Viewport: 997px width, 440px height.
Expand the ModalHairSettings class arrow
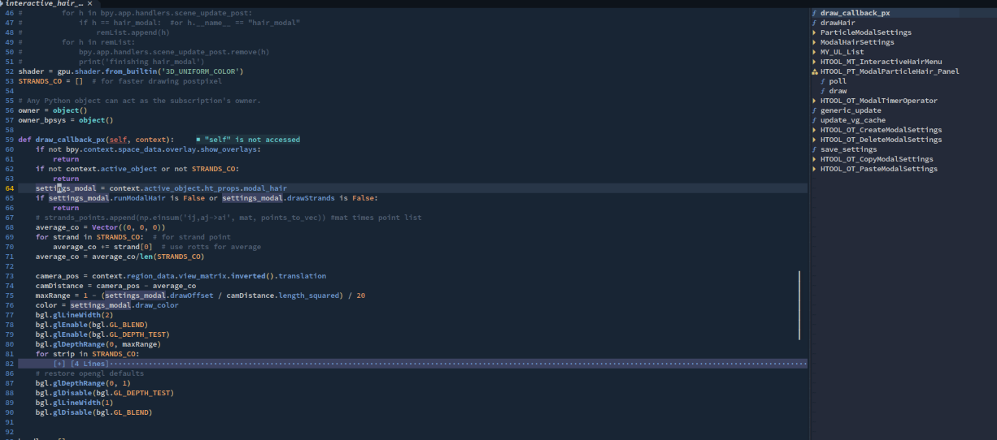[815, 42]
